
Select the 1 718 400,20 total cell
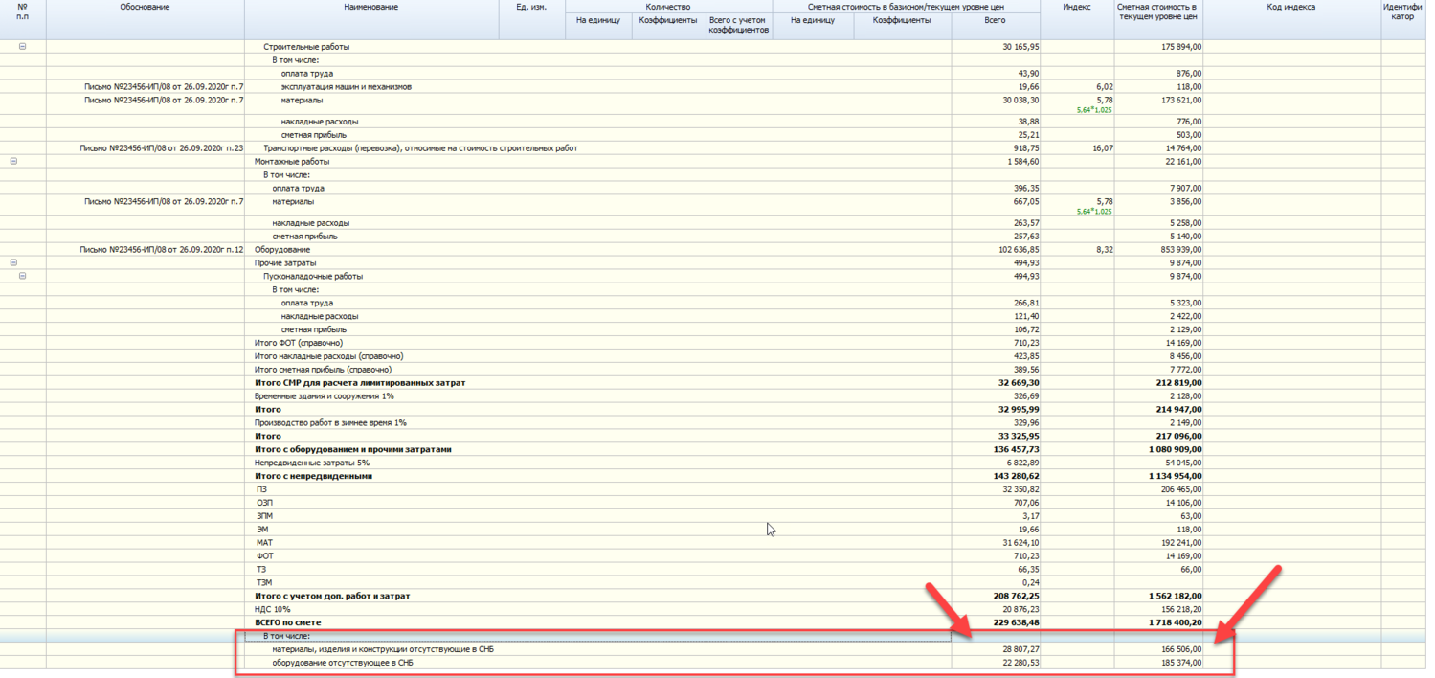(1176, 622)
